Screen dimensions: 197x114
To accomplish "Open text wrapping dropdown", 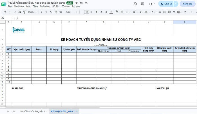I will point(147,12).
